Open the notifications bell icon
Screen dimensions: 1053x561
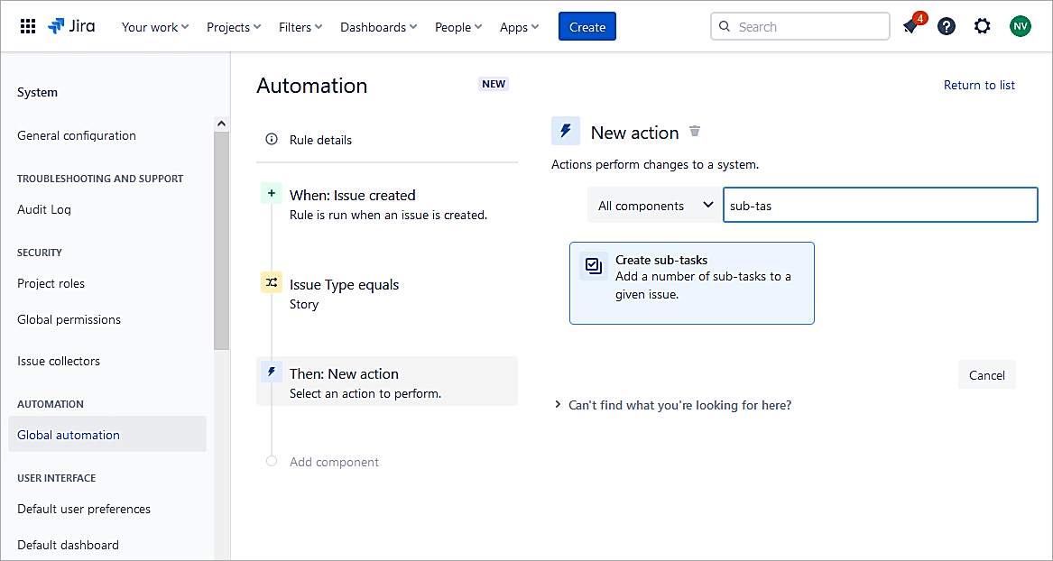click(910, 26)
